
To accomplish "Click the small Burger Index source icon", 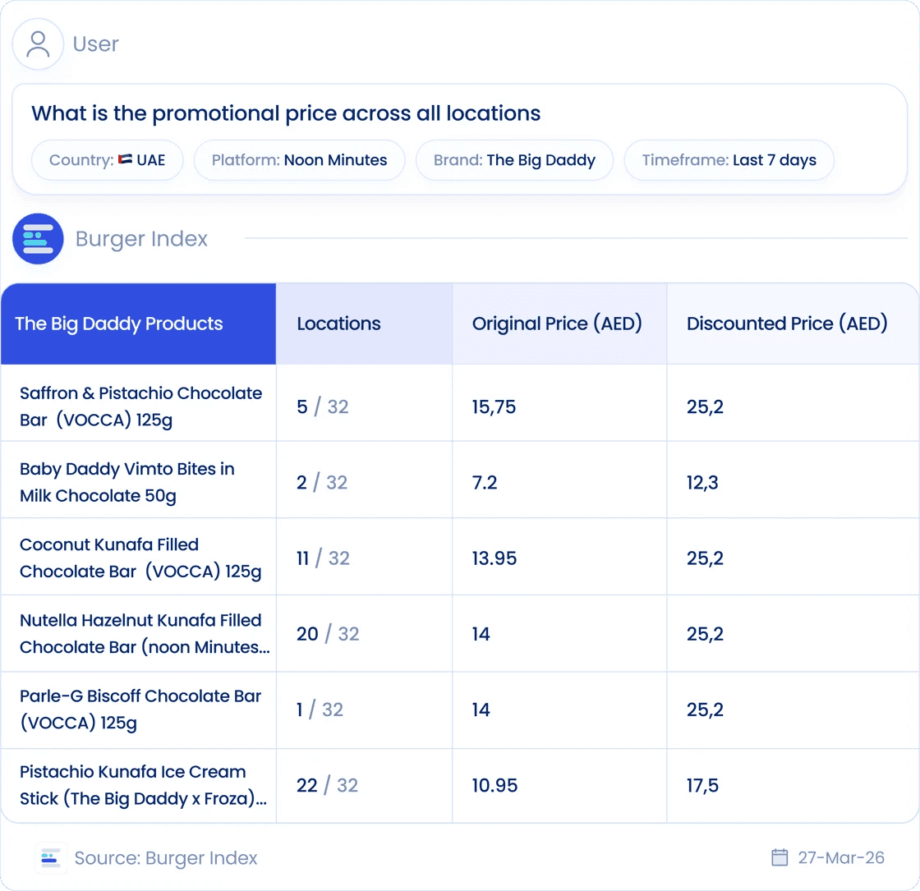I will click(x=50, y=858).
